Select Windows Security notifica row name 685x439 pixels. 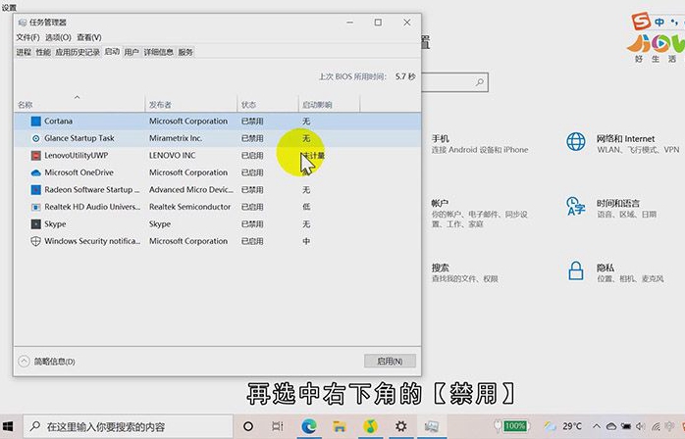pyautogui.click(x=92, y=241)
